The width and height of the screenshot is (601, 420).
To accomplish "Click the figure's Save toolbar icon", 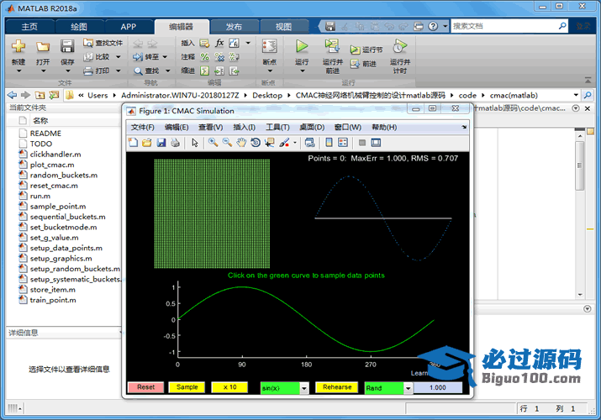I will coord(161,143).
